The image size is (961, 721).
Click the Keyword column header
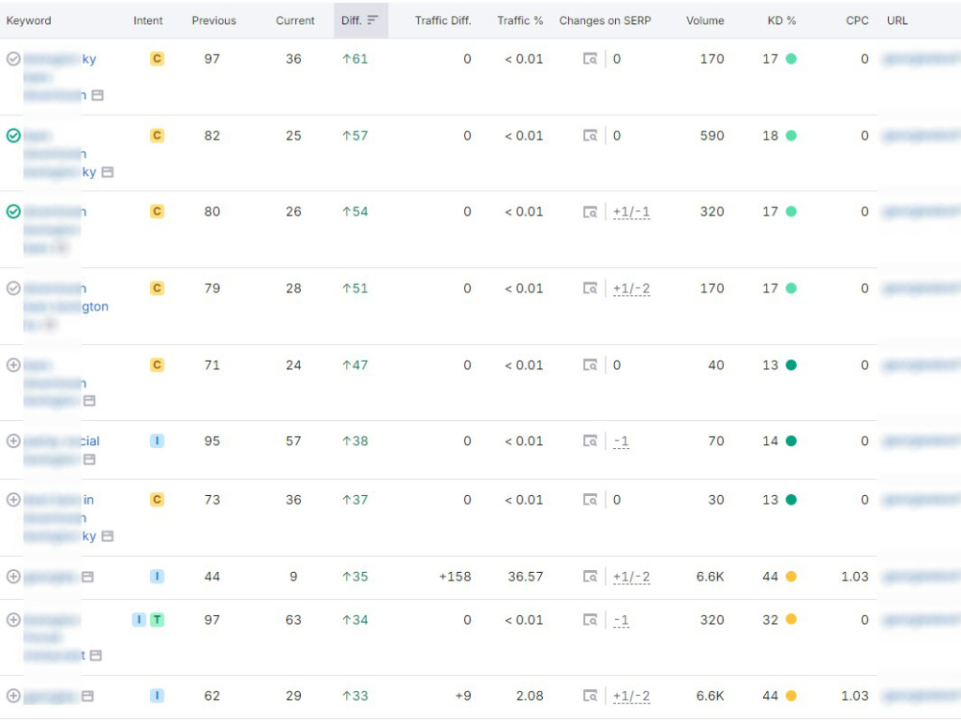[x=29, y=20]
